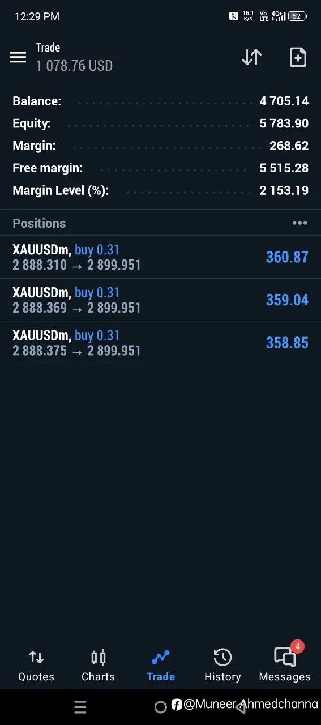This screenshot has width=321, height=725.
Task: Tap the battery indicator in status bar
Action: coord(298,16)
